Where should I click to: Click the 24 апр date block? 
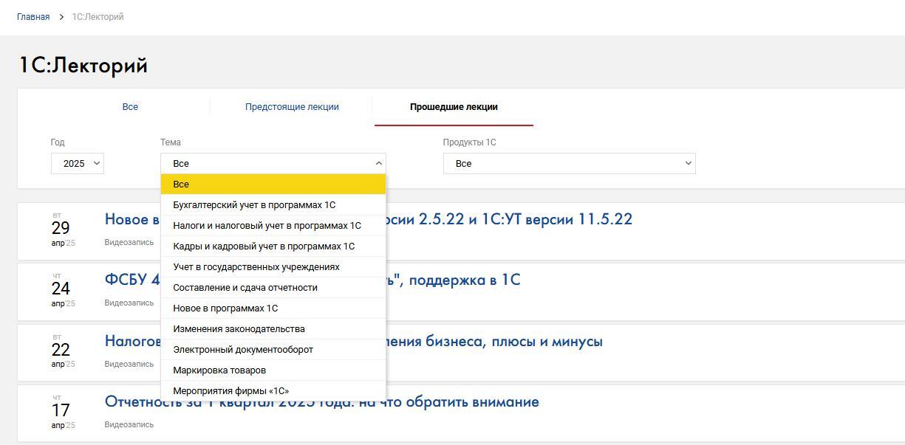click(x=62, y=290)
